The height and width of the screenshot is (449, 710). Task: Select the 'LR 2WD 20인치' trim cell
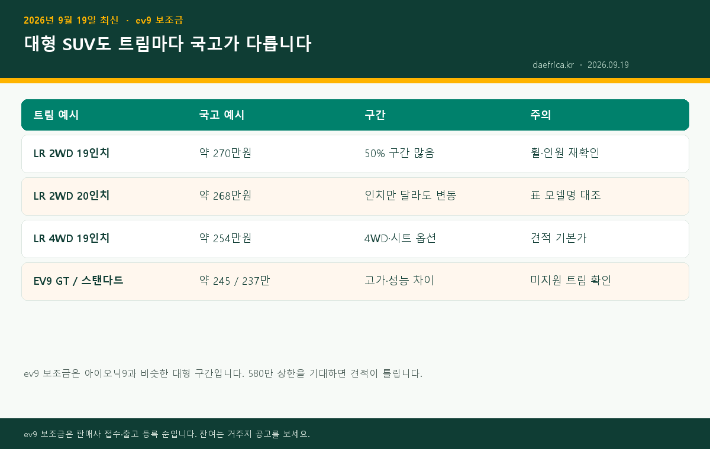(x=72, y=196)
